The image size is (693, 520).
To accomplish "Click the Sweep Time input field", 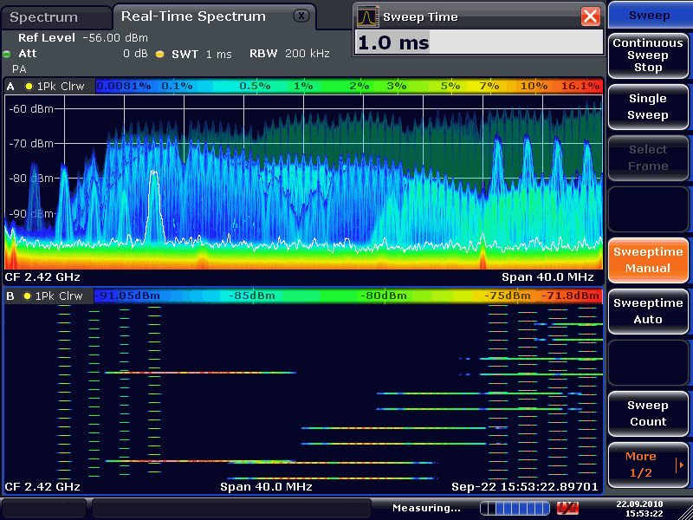I will click(479, 42).
